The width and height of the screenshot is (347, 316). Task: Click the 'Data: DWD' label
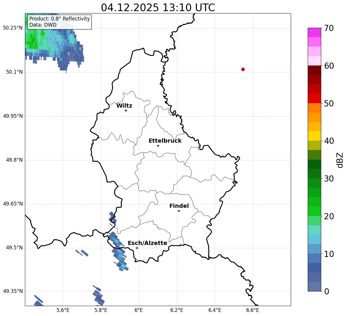point(43,25)
